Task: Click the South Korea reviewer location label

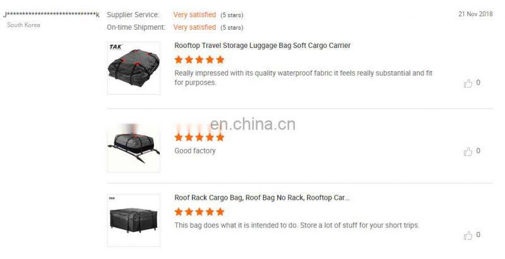Action: 23,25
